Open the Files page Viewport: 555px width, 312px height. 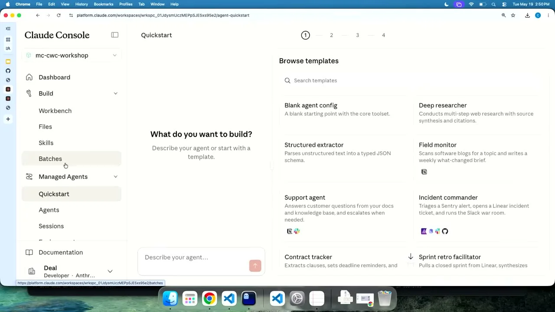coord(45,127)
